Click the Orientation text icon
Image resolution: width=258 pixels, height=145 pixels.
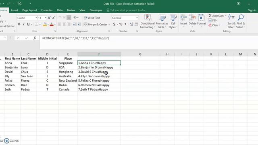75,17
